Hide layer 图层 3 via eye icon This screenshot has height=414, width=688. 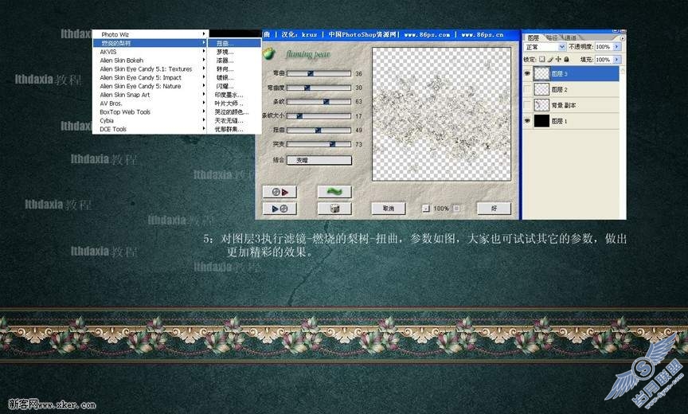[527, 74]
